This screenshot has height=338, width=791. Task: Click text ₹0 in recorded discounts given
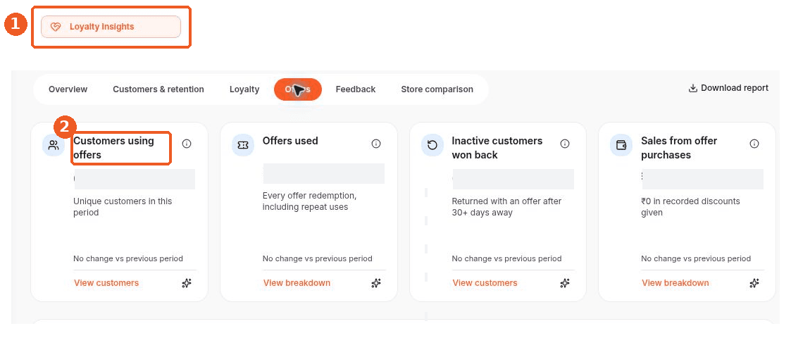tap(690, 207)
